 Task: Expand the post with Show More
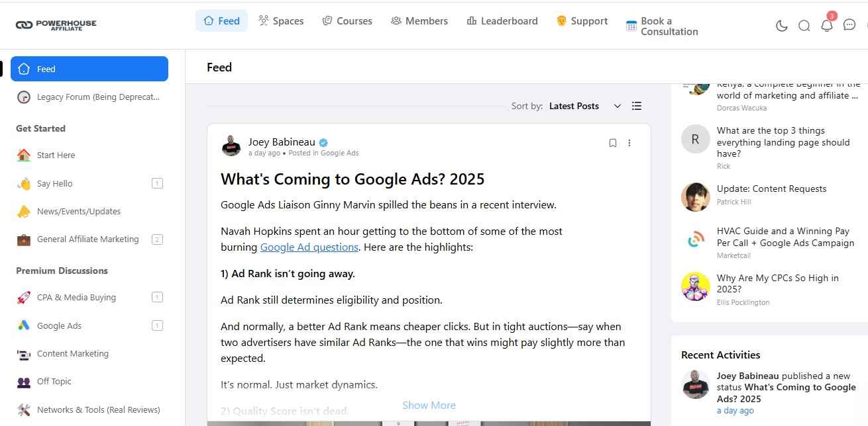tap(429, 405)
